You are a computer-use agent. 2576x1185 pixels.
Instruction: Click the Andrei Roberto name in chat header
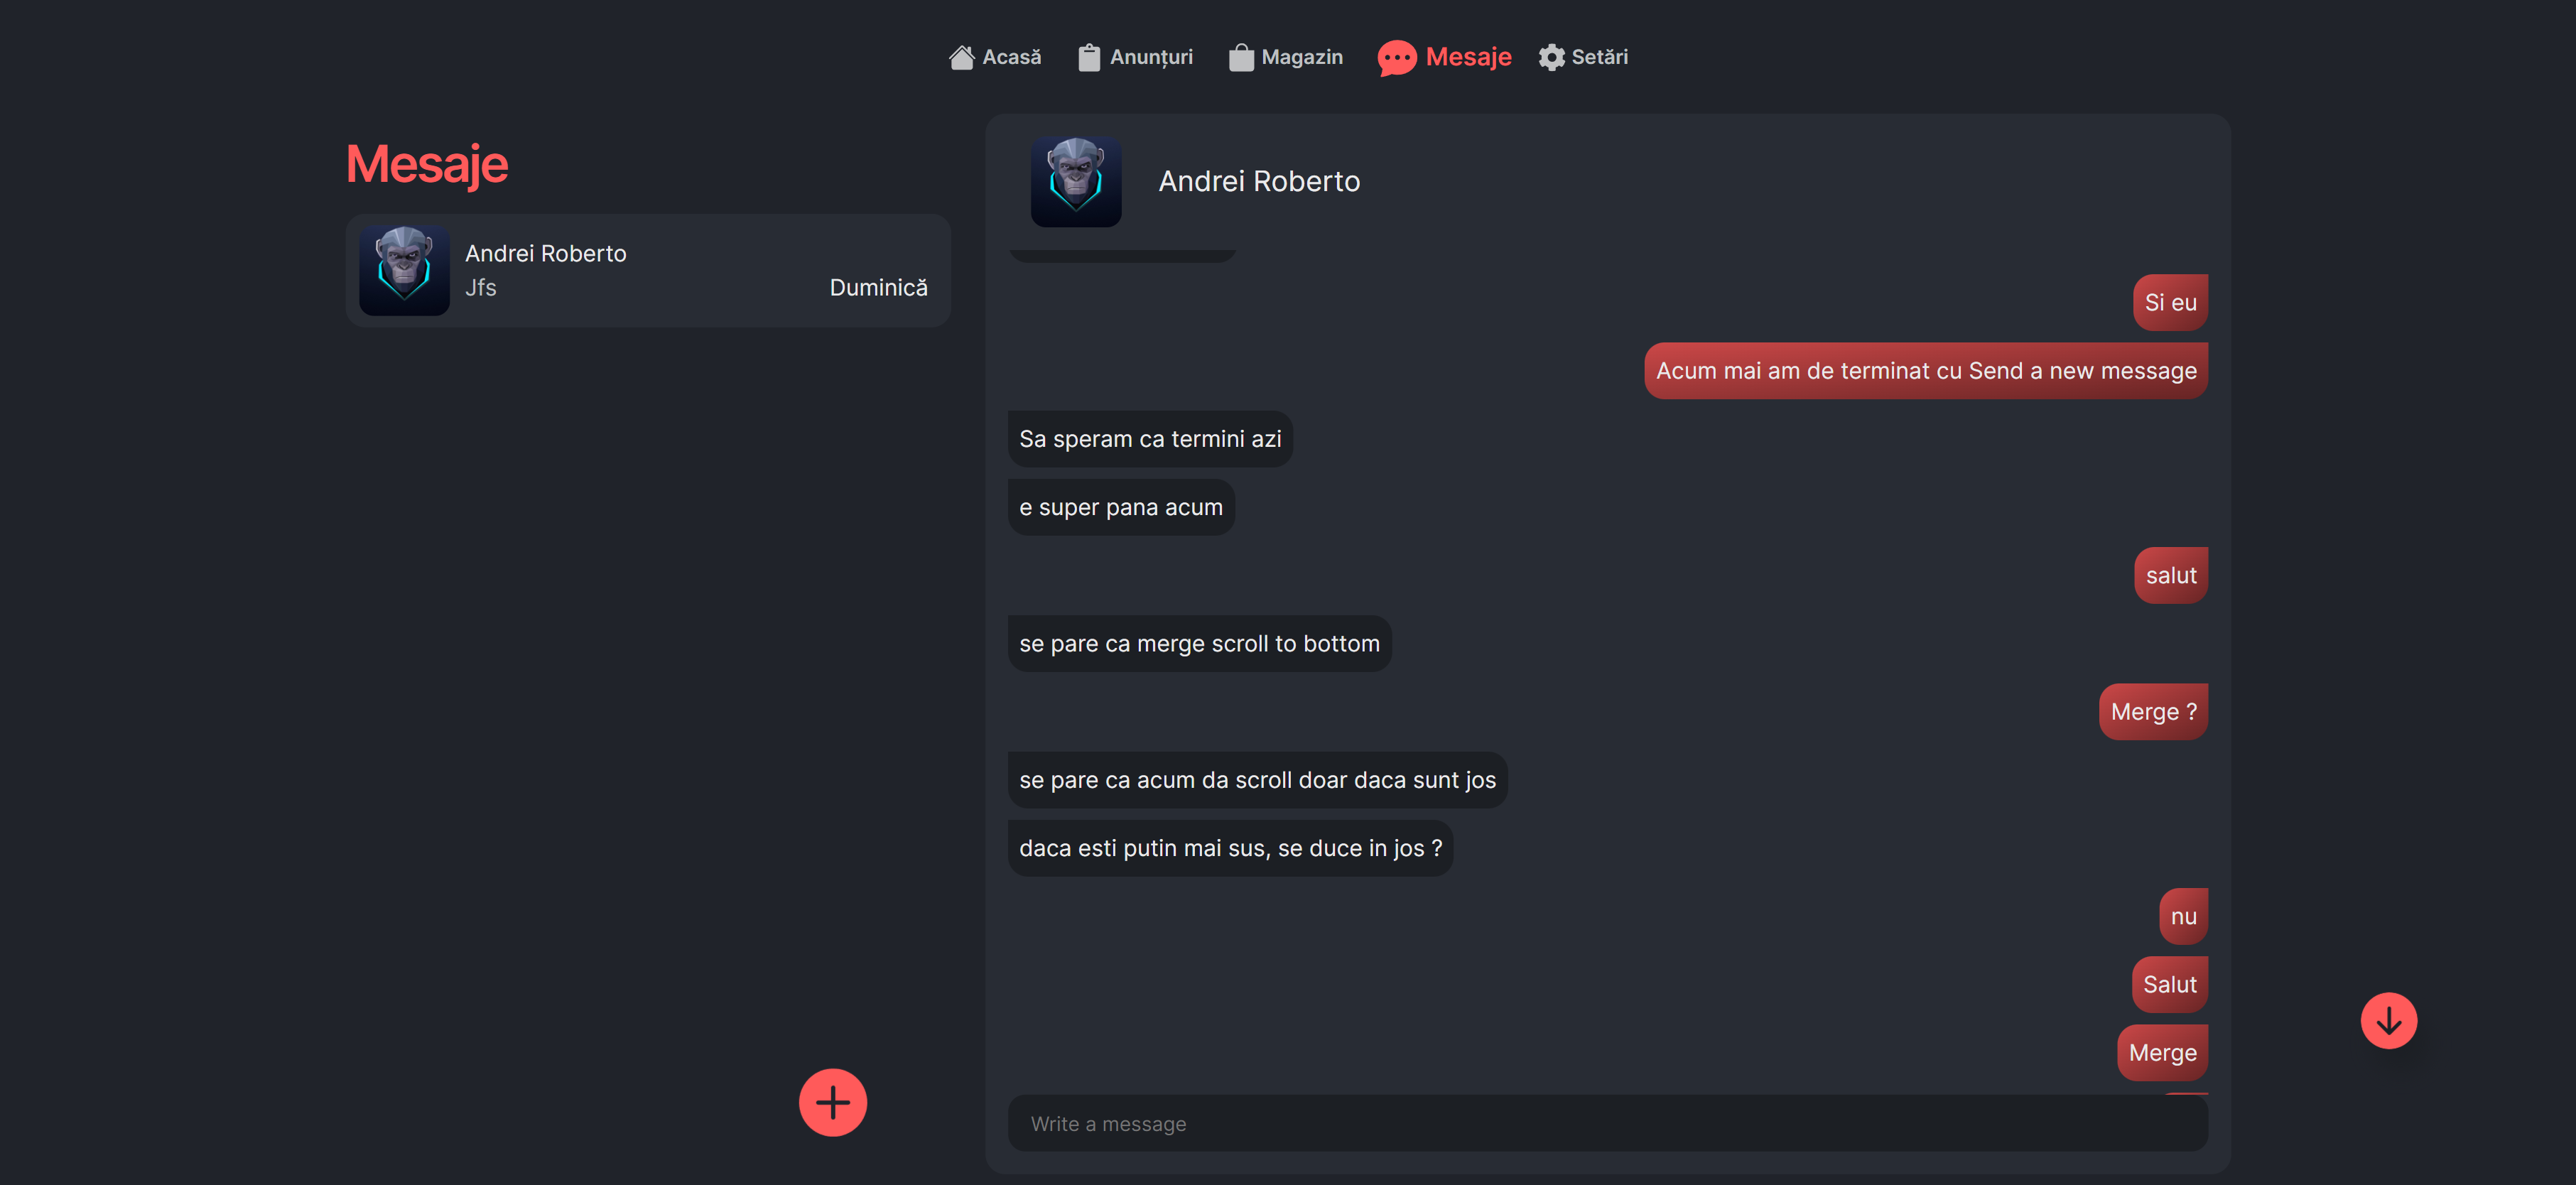coord(1259,182)
